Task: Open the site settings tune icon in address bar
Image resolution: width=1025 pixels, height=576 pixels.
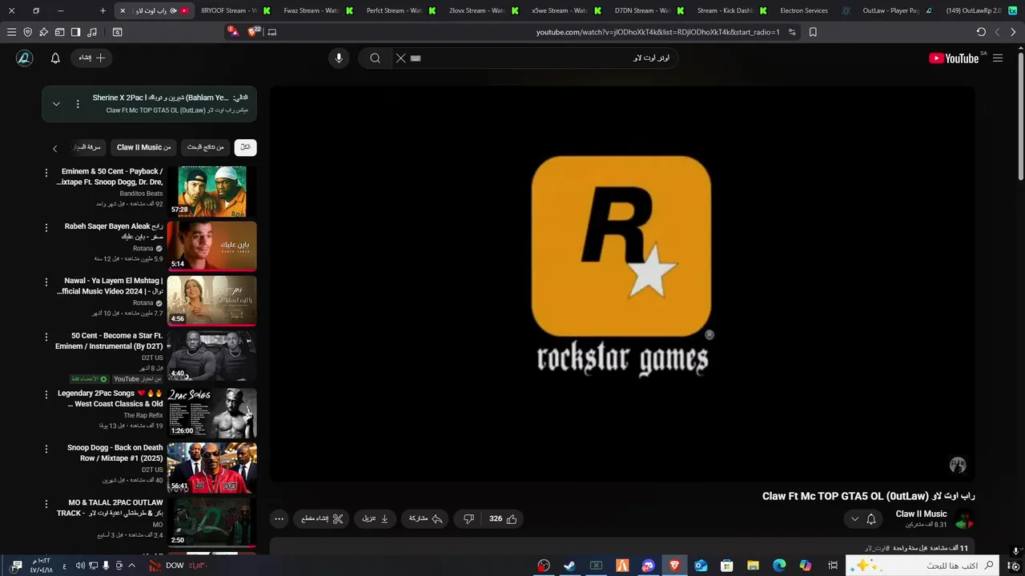Action: click(x=792, y=32)
